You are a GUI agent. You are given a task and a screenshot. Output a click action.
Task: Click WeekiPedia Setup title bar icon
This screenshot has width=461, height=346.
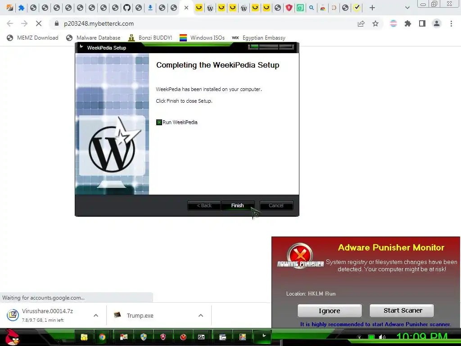tap(81, 47)
